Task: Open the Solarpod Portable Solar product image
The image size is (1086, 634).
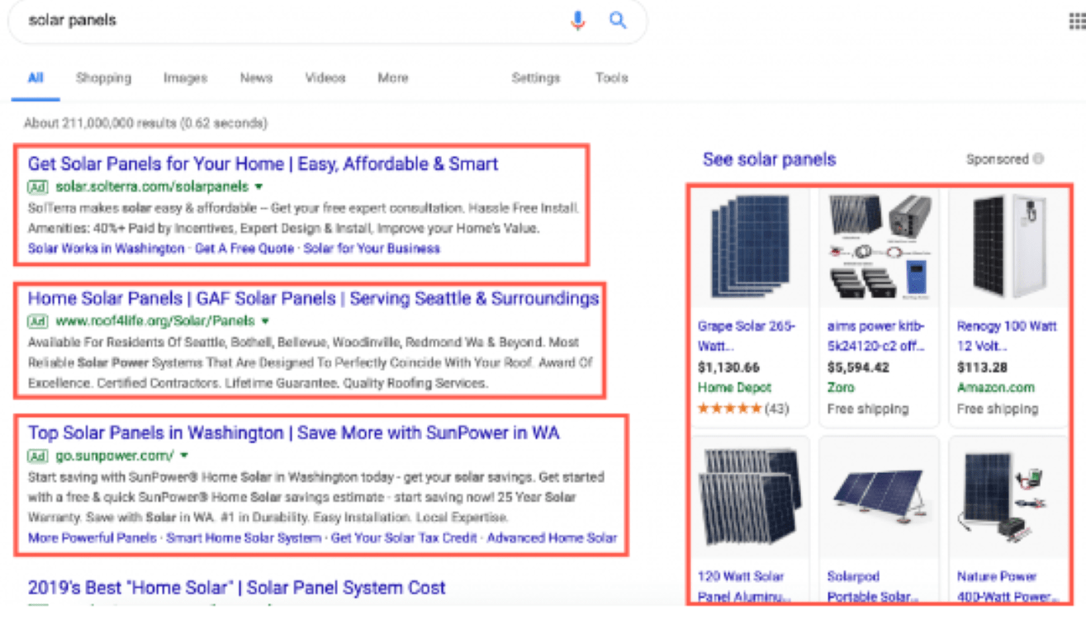Action: [x=880, y=498]
